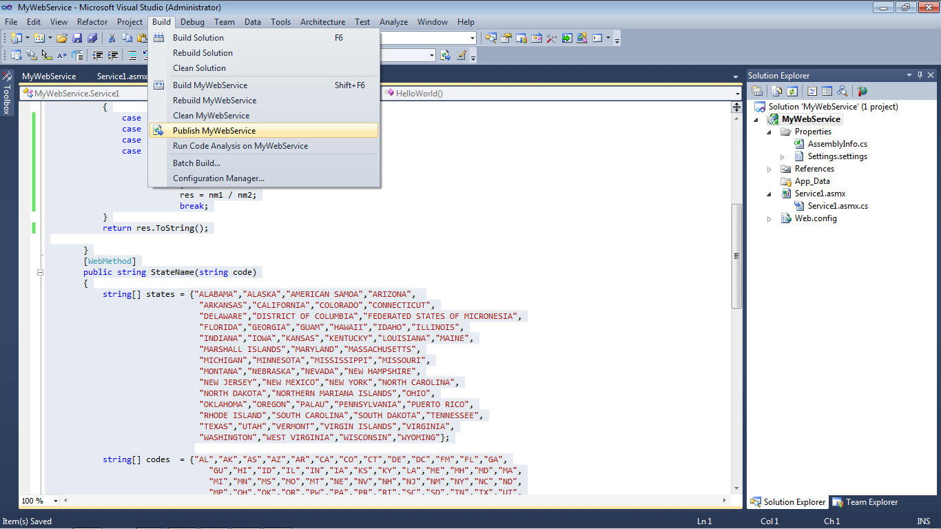Choose Run Code Analysis on MyWebService
Viewport: 941px width, 529px height.
[264, 146]
